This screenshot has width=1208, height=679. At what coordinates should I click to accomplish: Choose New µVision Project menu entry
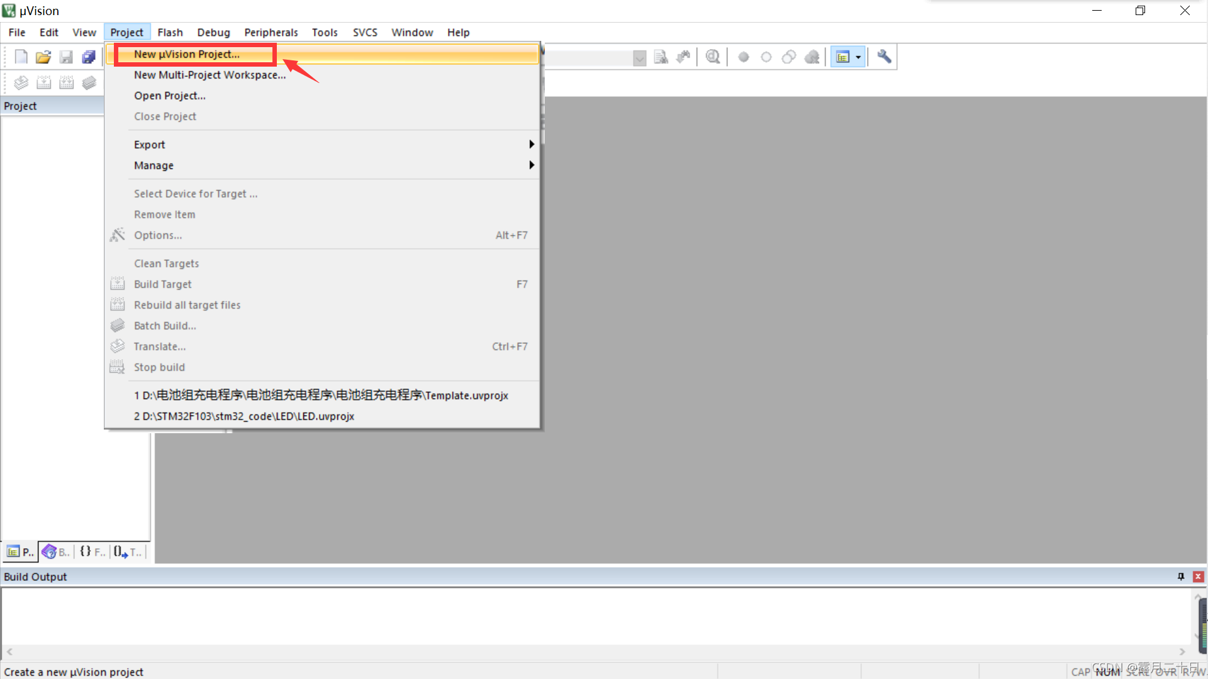(322, 55)
